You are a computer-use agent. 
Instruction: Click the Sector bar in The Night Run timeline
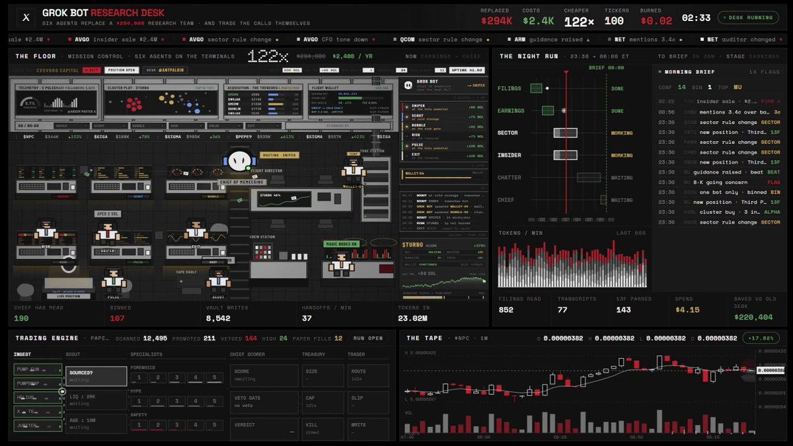pyautogui.click(x=565, y=133)
